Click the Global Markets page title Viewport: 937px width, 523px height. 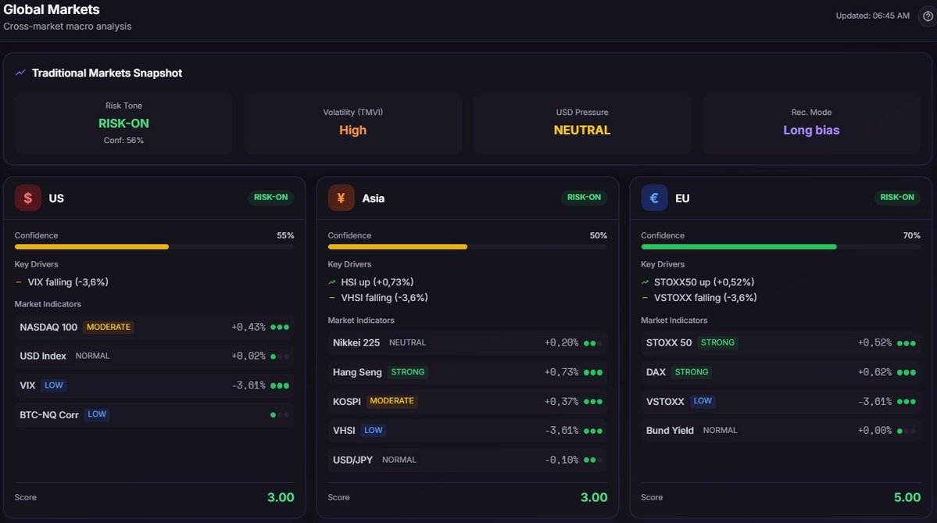point(52,9)
